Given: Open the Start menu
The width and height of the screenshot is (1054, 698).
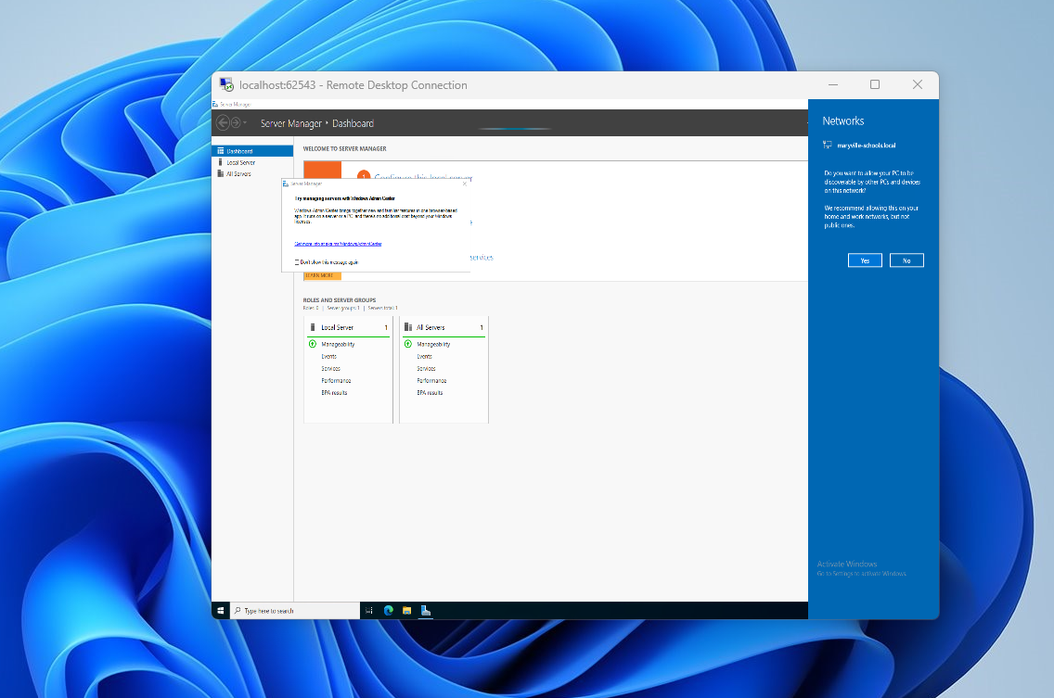Looking at the screenshot, I should 221,611.
